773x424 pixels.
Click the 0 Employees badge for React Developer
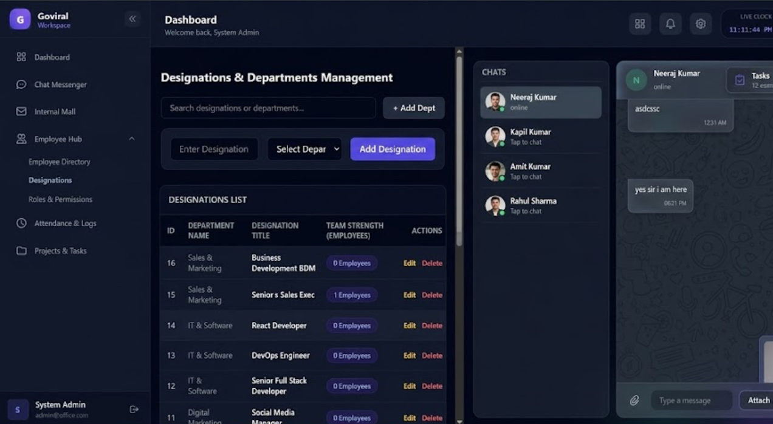[352, 326]
